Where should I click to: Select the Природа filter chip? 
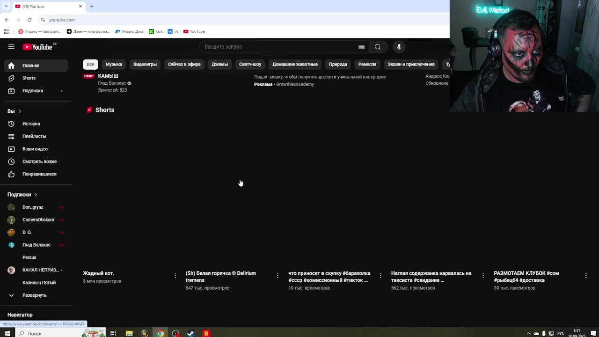(x=338, y=64)
